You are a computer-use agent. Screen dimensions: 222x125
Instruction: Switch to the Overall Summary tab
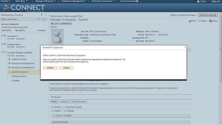click(78, 102)
